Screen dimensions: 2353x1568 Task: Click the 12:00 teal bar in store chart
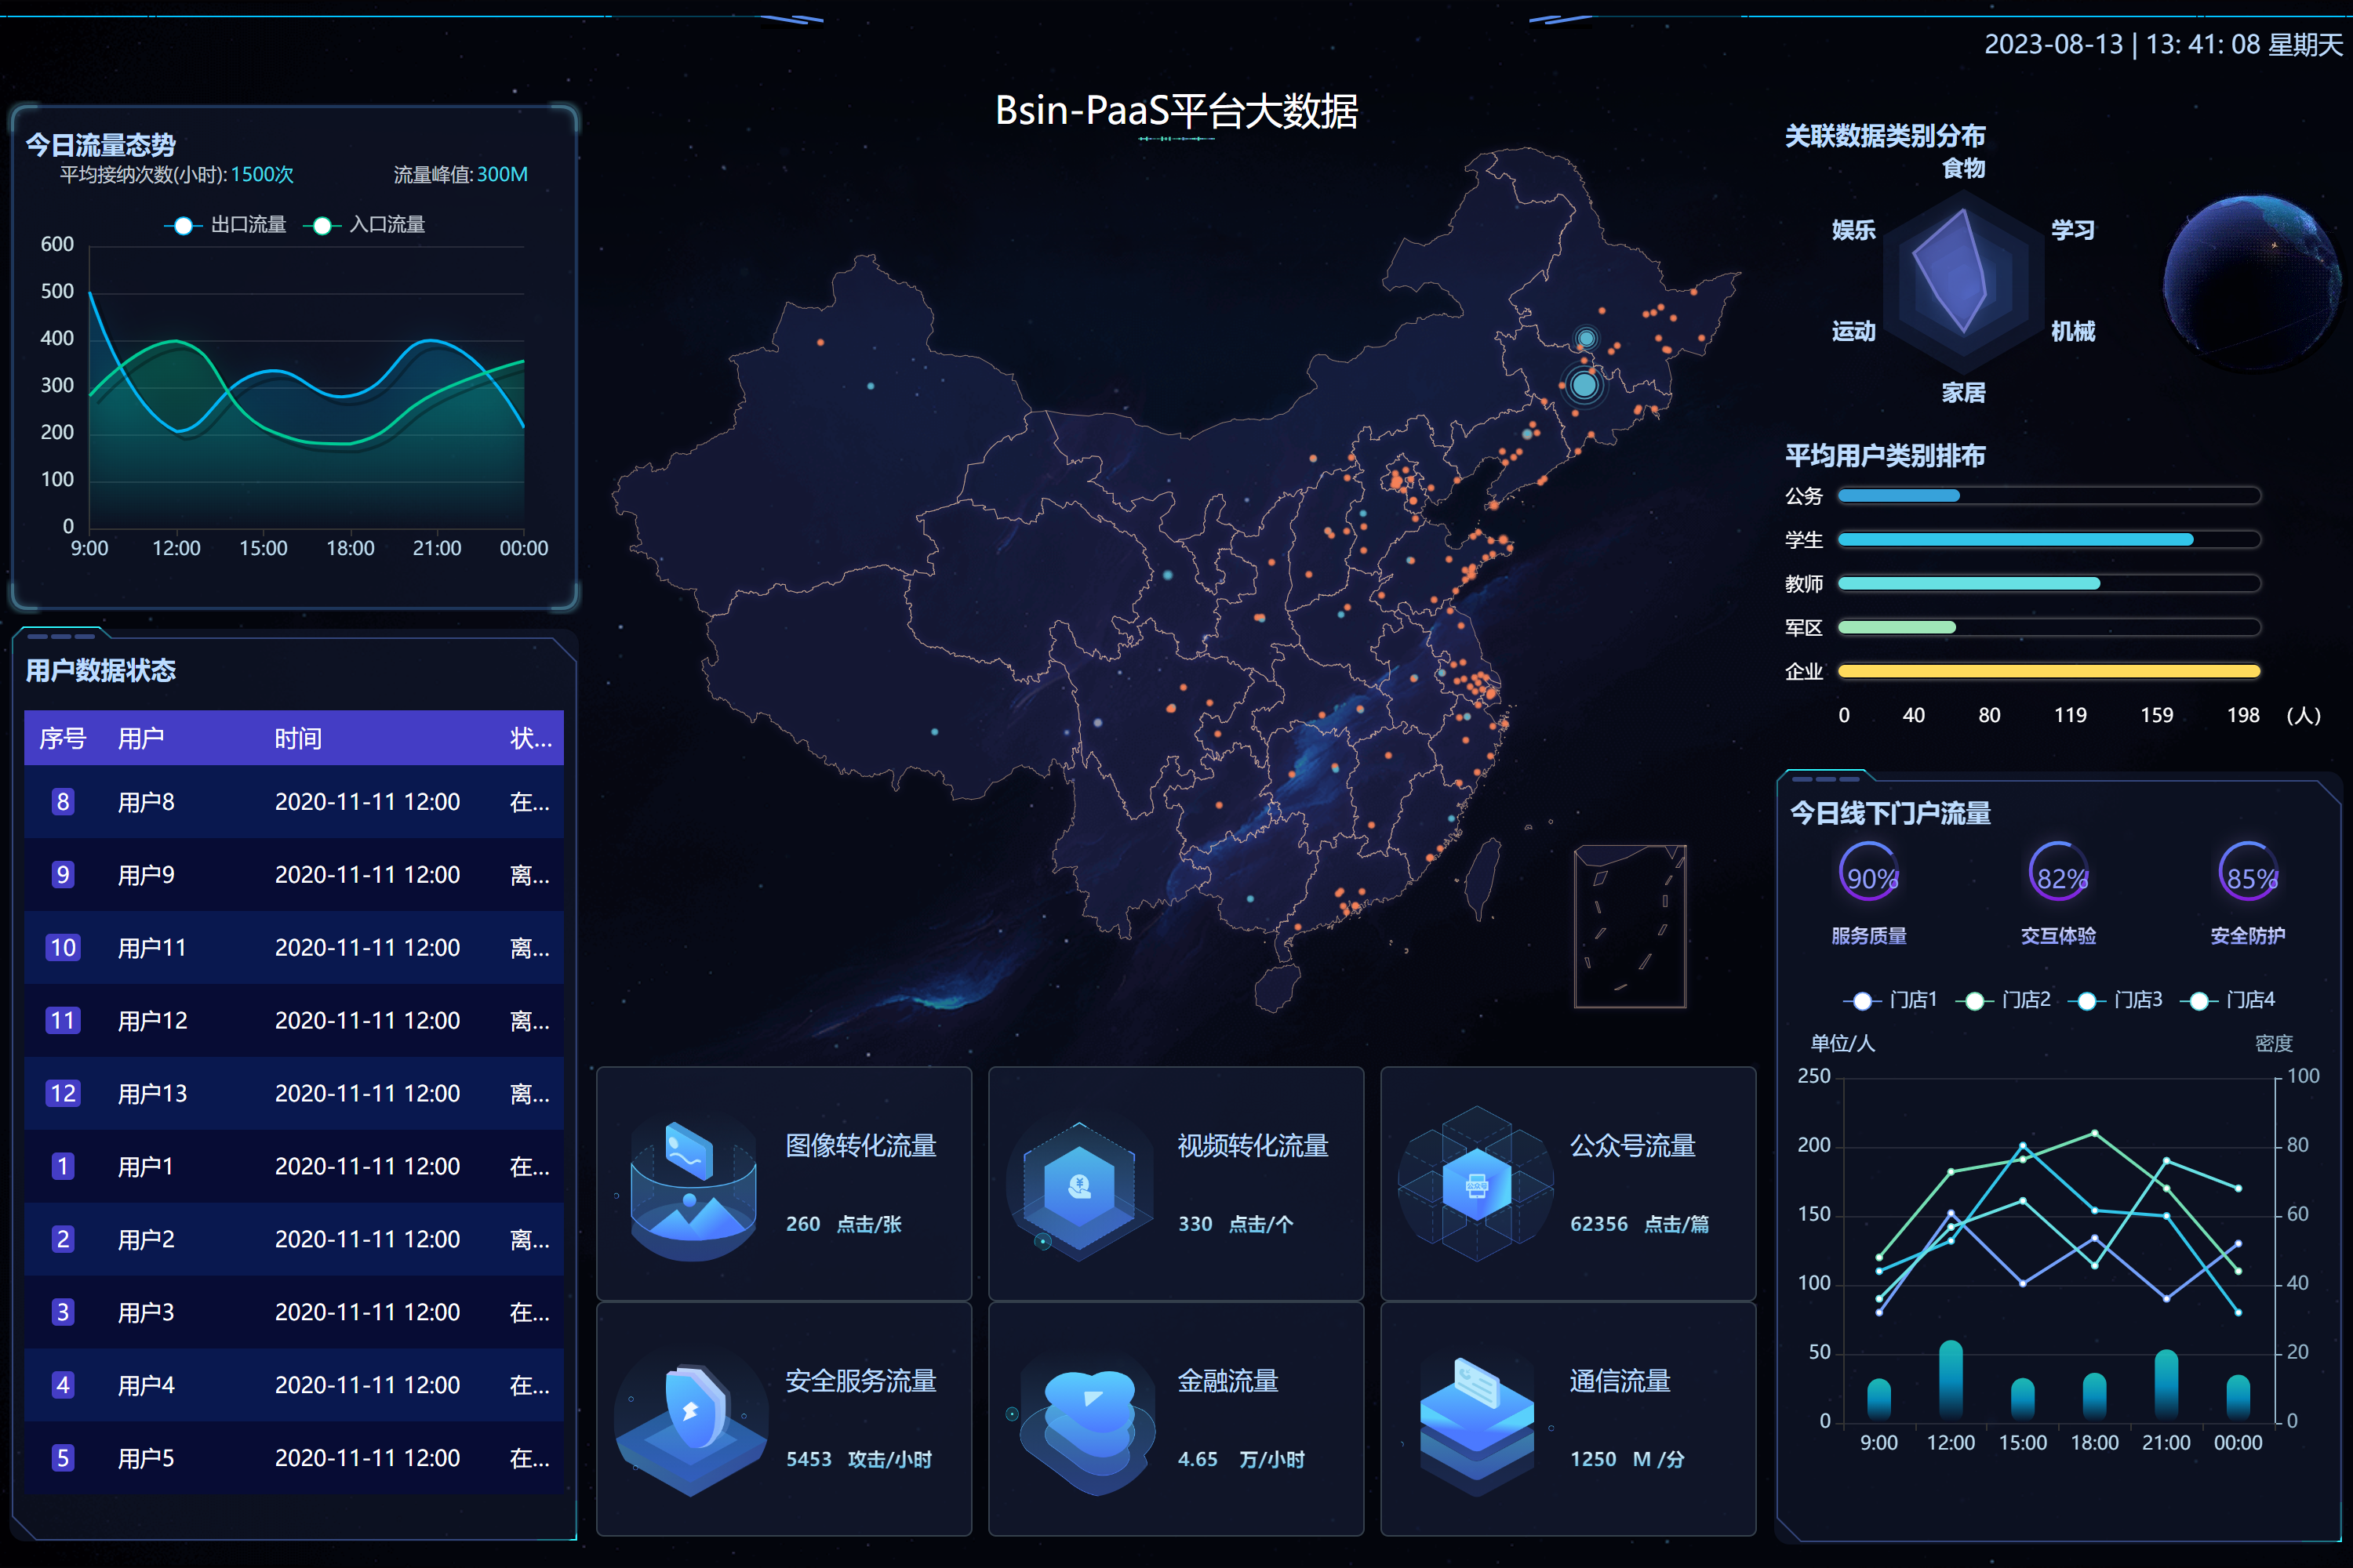1951,1380
